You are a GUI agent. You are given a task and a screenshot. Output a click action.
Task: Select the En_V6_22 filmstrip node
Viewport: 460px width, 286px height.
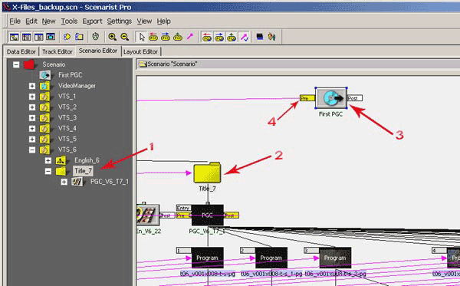[148, 215]
